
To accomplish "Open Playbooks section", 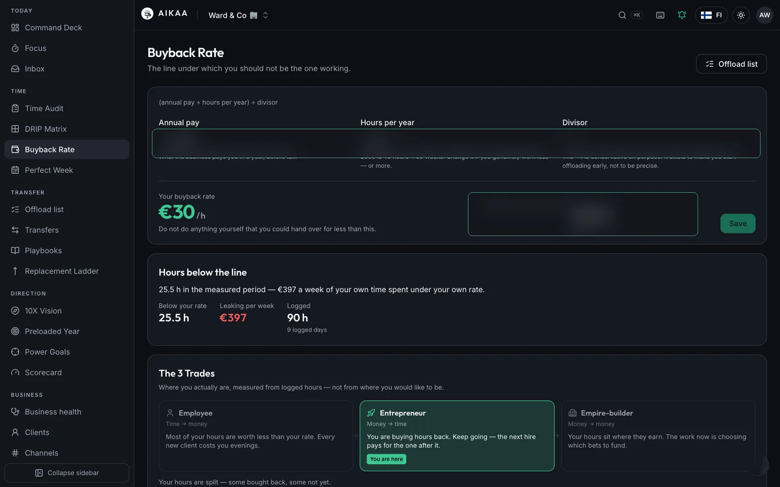I will 67,250.
